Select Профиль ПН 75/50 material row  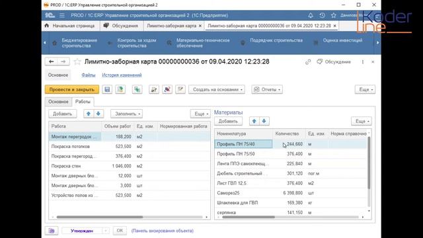[291, 154]
